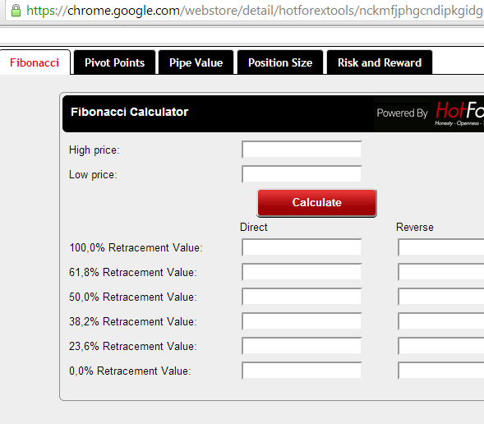484x424 pixels.
Task: Click the '50,0% Retracement Value:' label
Action: [133, 297]
